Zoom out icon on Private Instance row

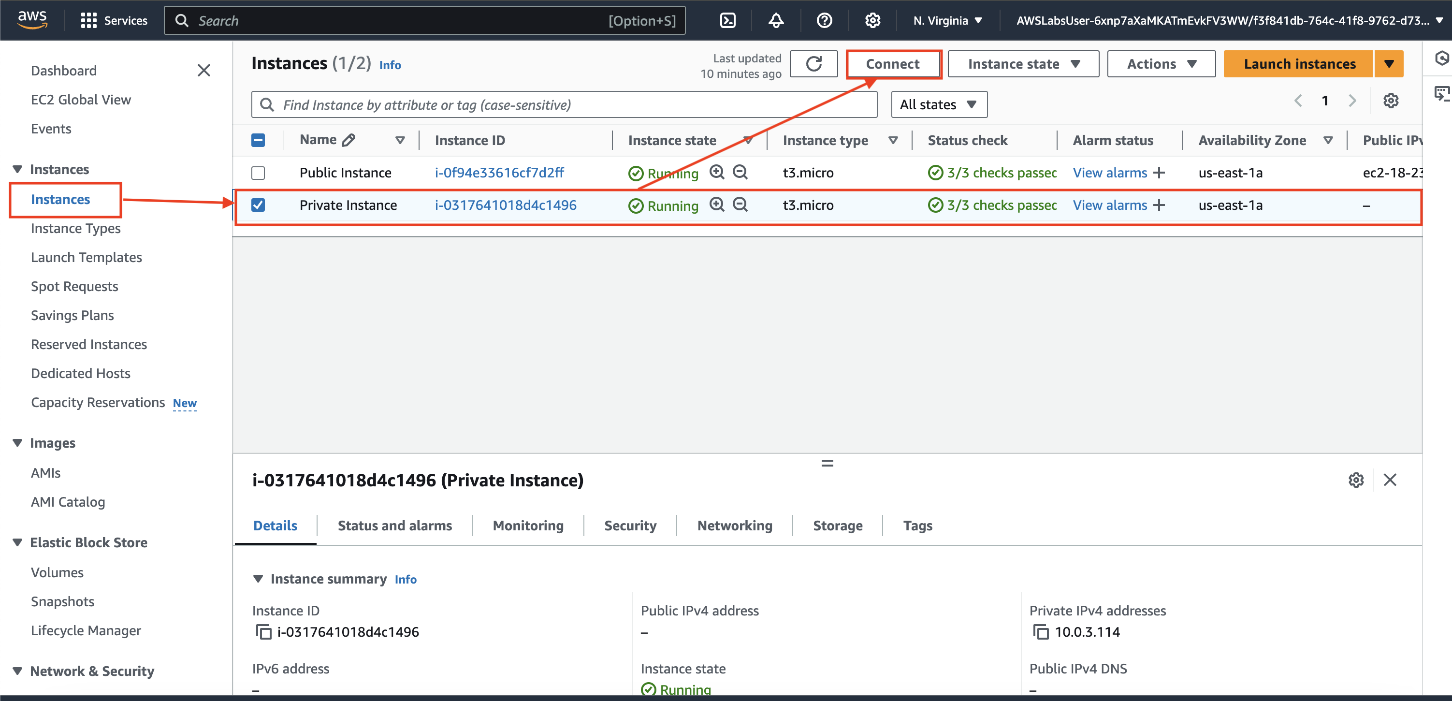point(740,204)
